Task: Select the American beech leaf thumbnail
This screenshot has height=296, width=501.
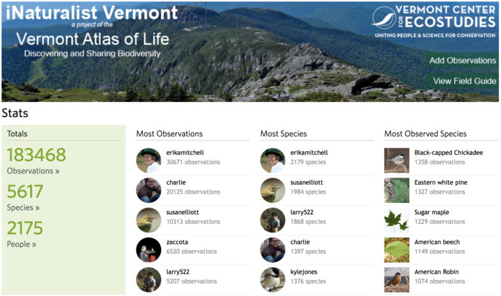Action: (396, 250)
